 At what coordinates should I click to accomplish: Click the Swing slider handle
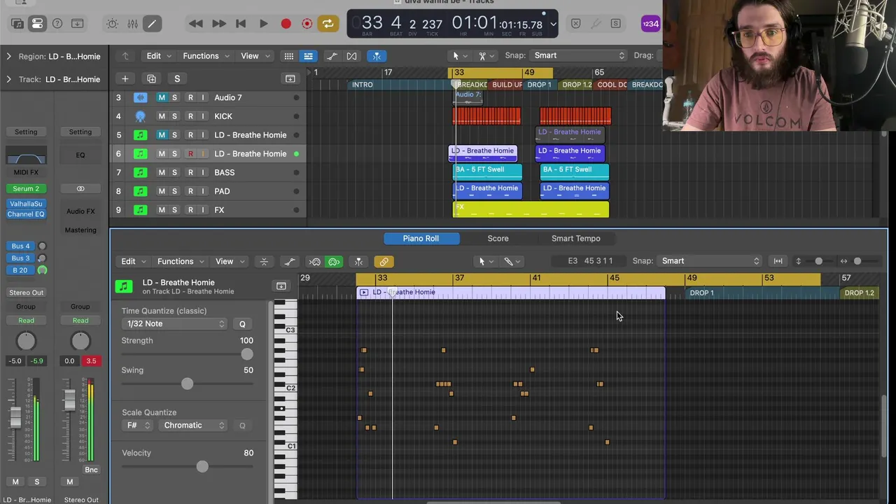click(187, 384)
